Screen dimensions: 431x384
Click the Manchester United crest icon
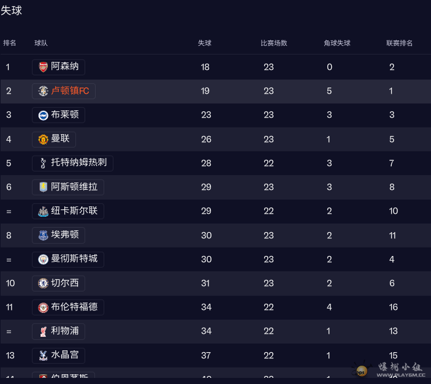tap(43, 139)
